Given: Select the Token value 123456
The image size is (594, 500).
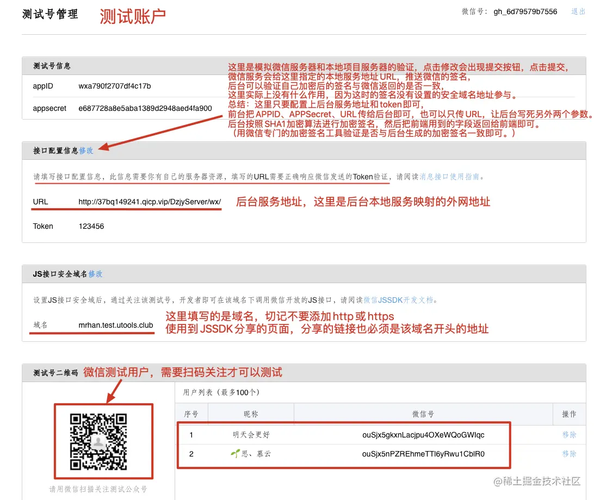Looking at the screenshot, I should point(91,226).
